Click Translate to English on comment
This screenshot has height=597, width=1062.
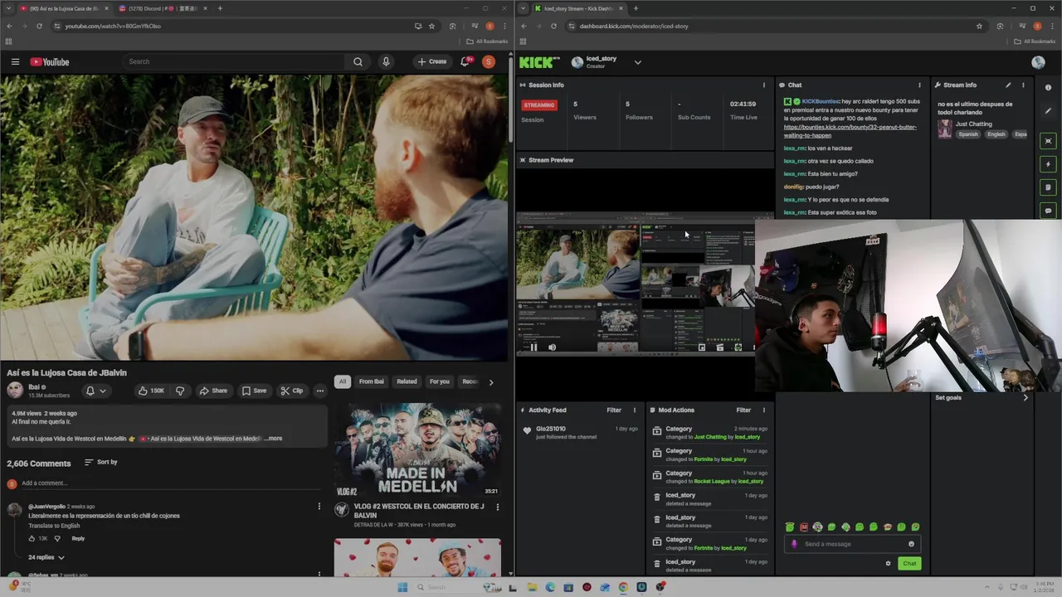point(54,526)
